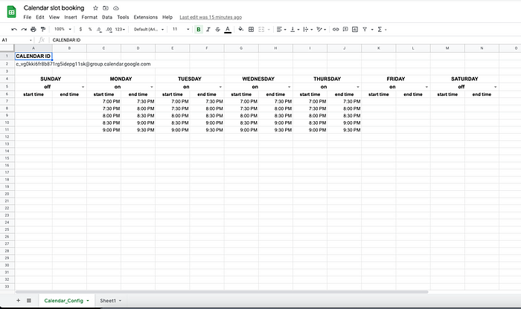
Task: Add a new sheet with plus
Action: click(x=19, y=300)
